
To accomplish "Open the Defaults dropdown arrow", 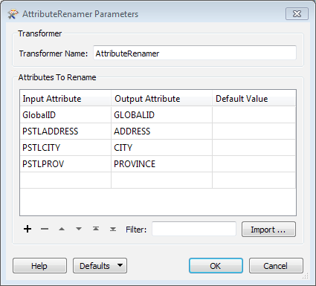I will [120, 265].
